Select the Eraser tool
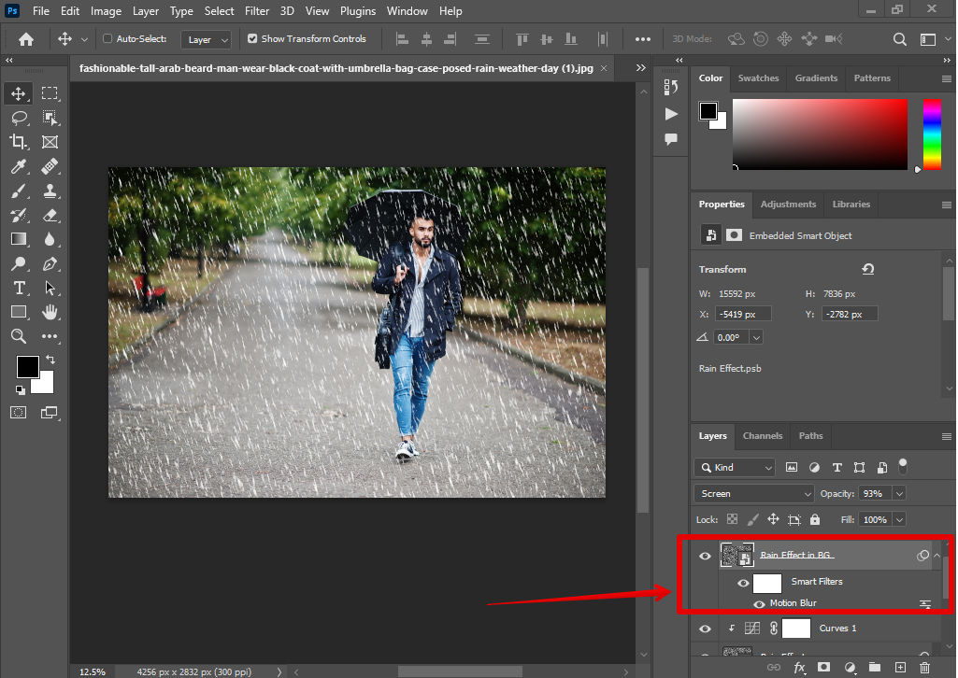The height and width of the screenshot is (678, 958). [50, 216]
